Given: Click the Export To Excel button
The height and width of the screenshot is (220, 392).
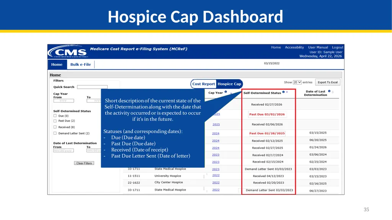Looking at the screenshot, I should coord(328,82).
